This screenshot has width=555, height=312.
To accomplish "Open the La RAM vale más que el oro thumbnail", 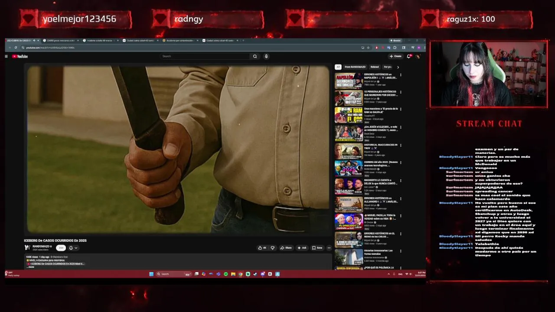I will pos(349,116).
